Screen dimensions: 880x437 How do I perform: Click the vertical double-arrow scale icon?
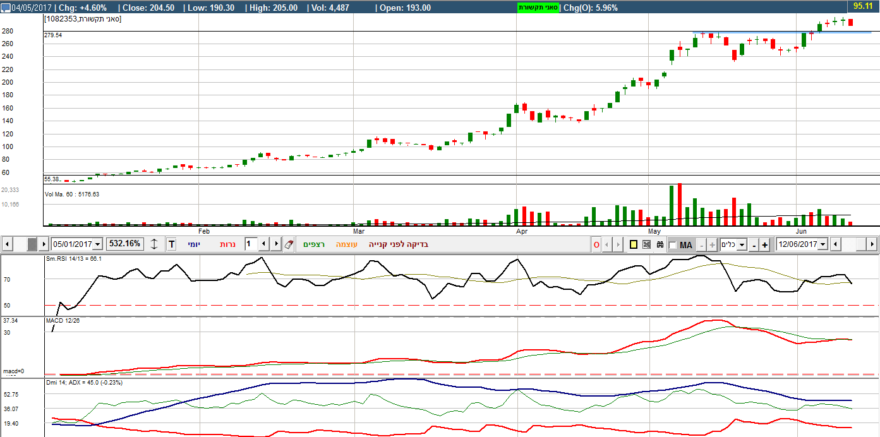[x=155, y=244]
